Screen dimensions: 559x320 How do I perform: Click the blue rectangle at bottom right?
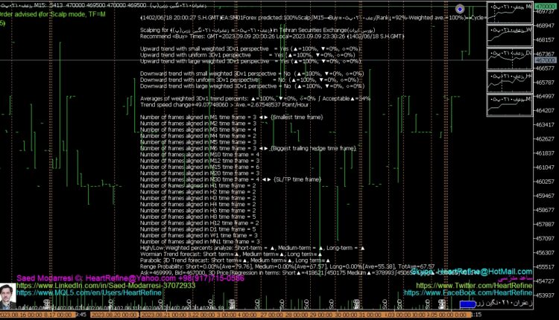tap(467, 304)
